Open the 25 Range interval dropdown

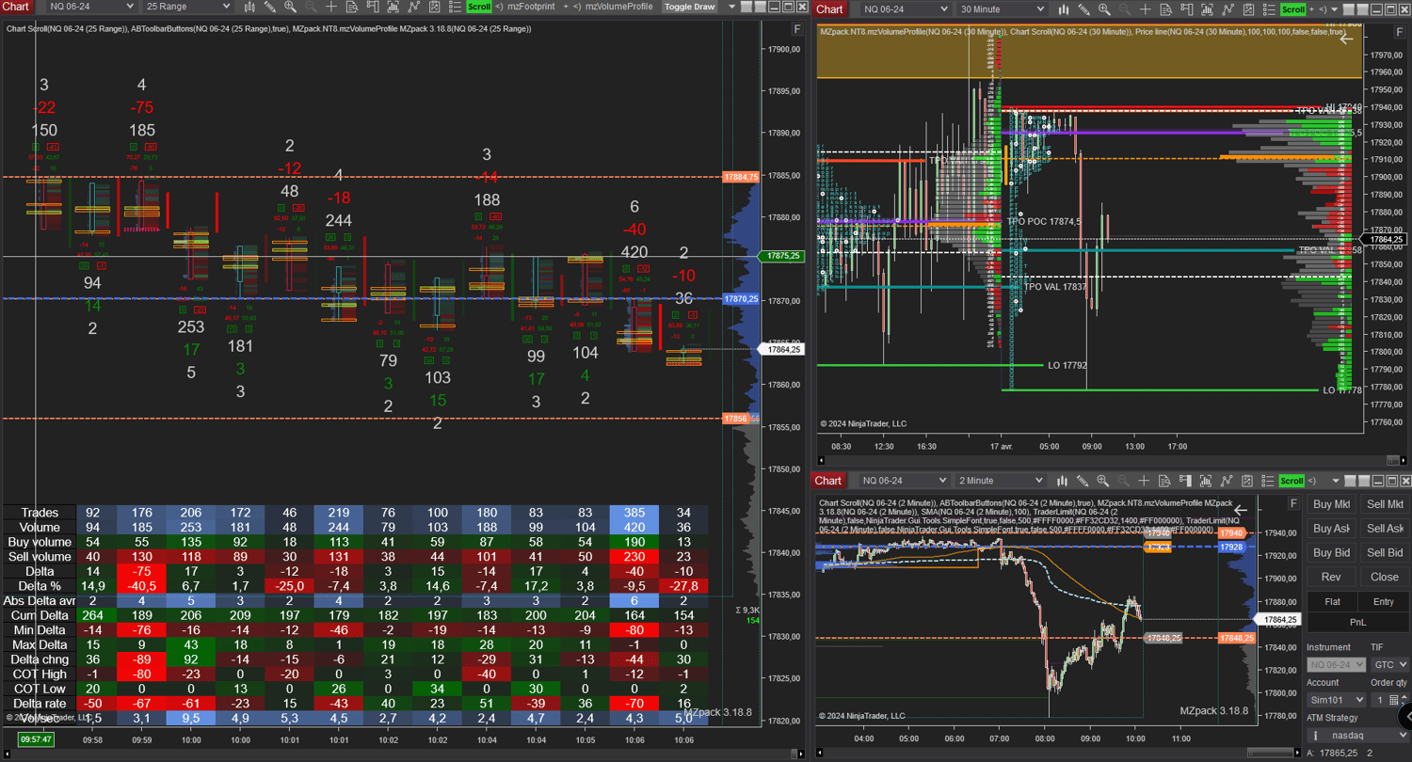pos(187,7)
